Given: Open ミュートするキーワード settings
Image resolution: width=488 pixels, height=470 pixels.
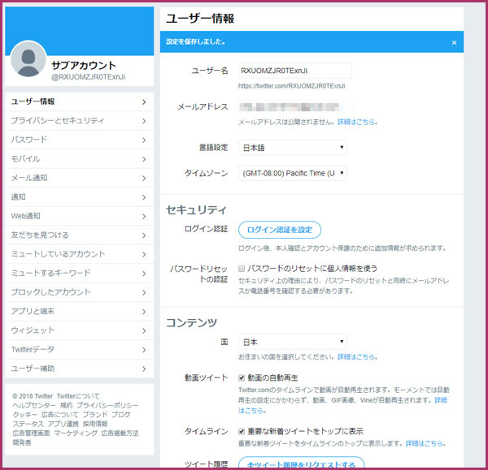Looking at the screenshot, I should 80,273.
